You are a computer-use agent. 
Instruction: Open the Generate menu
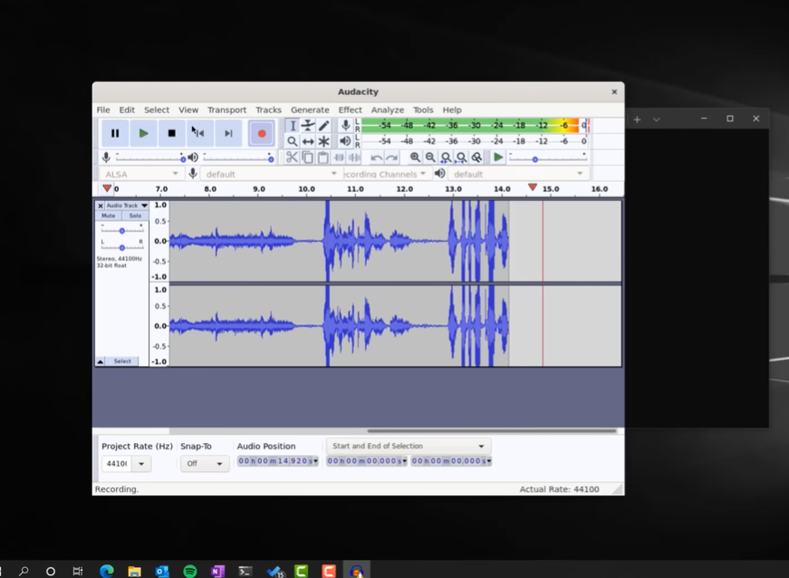click(x=310, y=110)
